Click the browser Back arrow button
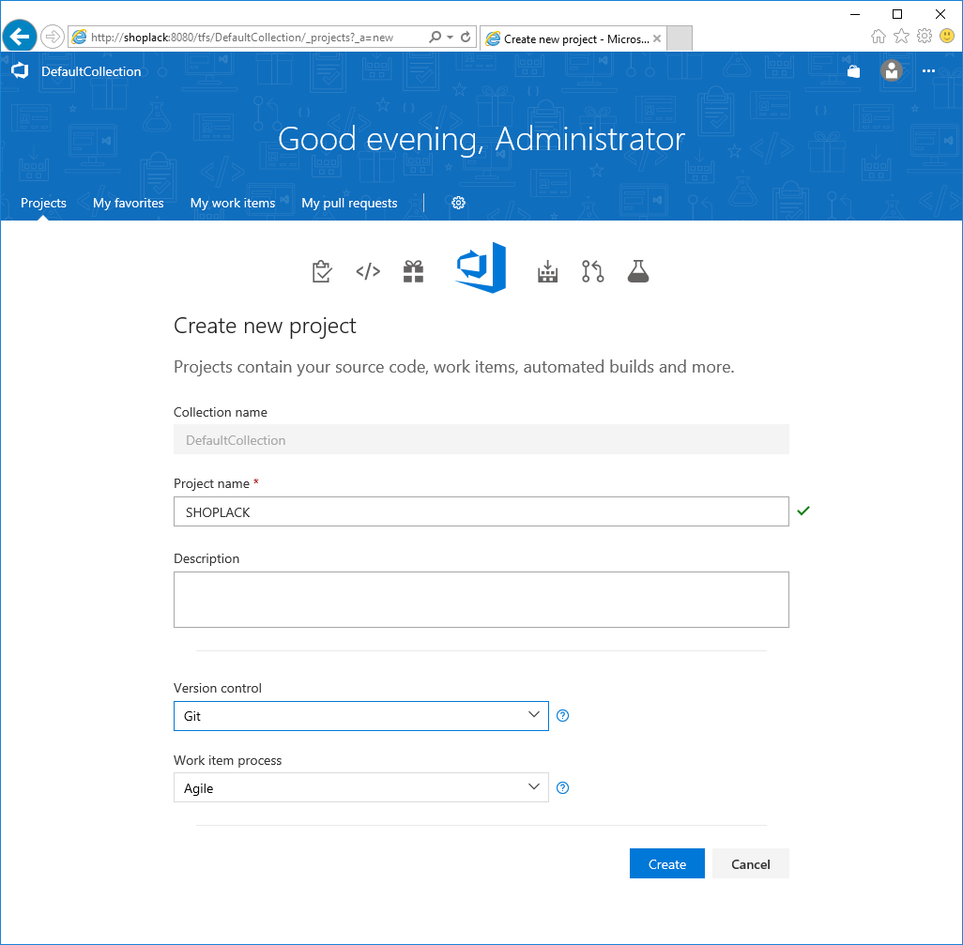The height and width of the screenshot is (945, 963). 20,37
